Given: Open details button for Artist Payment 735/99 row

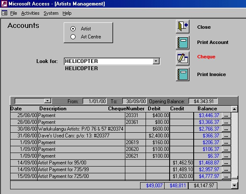Looking at the screenshot, I should coord(226,169).
